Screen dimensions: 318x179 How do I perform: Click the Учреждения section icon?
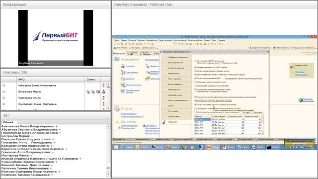(x=117, y=59)
